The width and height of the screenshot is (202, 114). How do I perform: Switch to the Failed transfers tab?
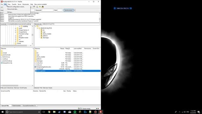17,105
